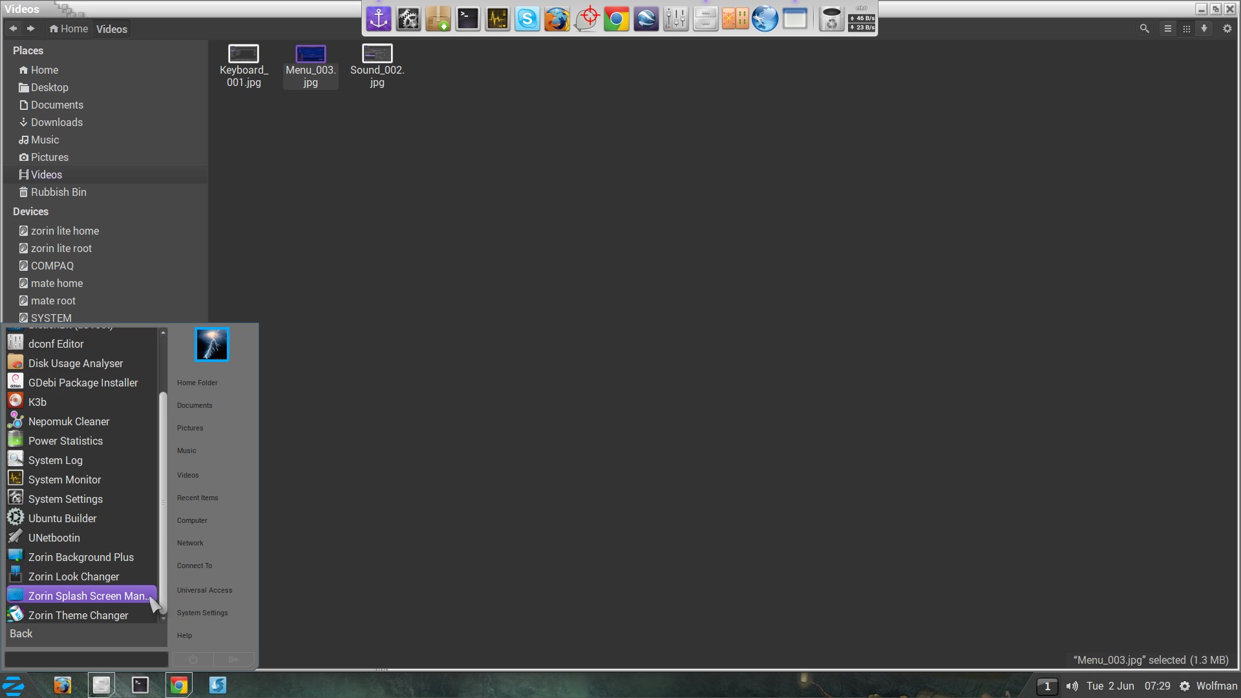Image resolution: width=1241 pixels, height=698 pixels.
Task: Open the Wolfman user menu
Action: 1216,686
